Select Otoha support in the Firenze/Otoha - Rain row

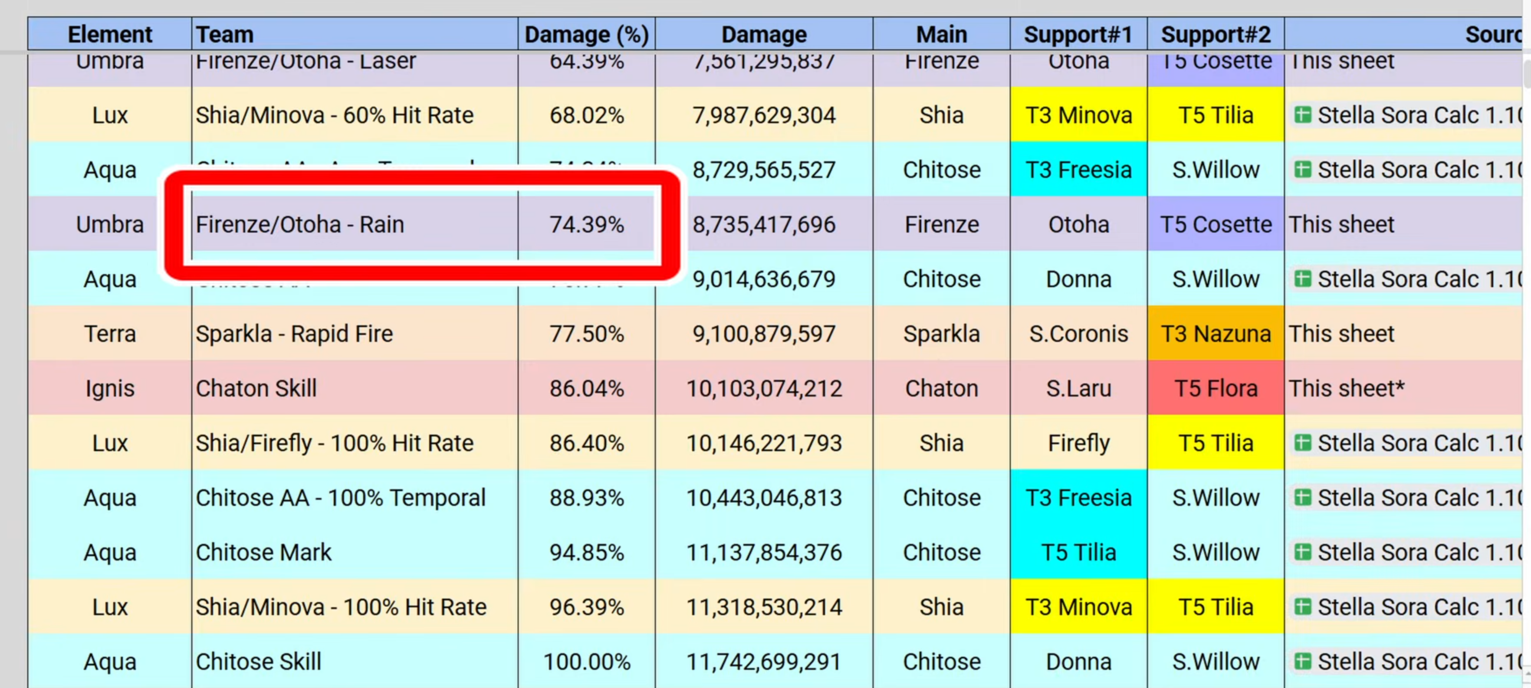click(x=1079, y=225)
